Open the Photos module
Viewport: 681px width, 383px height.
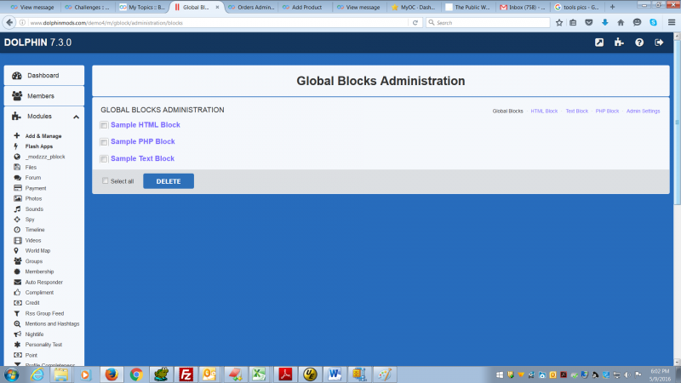tap(33, 198)
